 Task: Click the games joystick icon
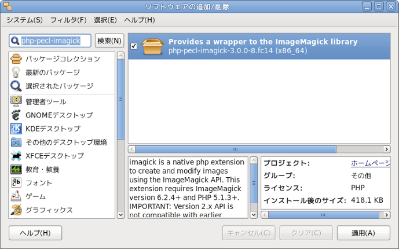click(x=16, y=196)
